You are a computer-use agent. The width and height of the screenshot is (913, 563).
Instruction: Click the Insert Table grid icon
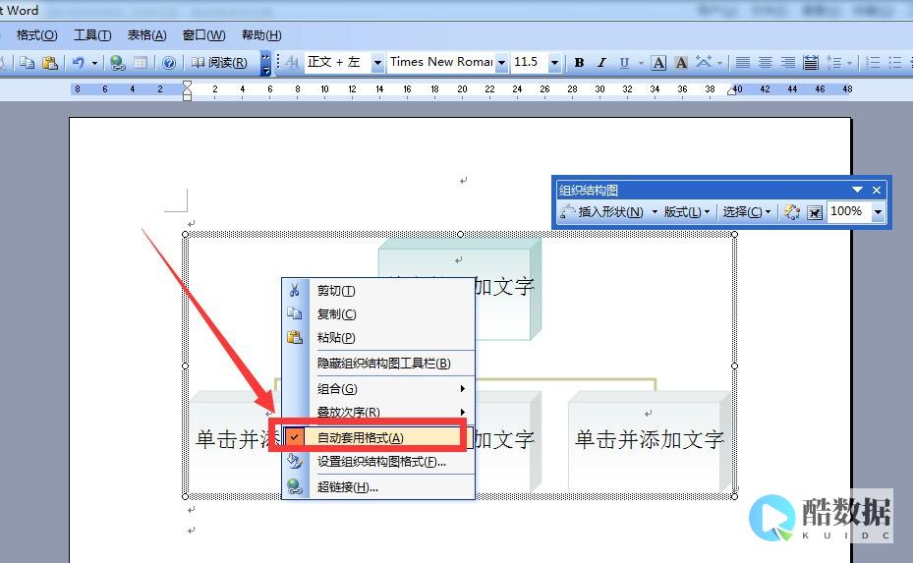(141, 62)
